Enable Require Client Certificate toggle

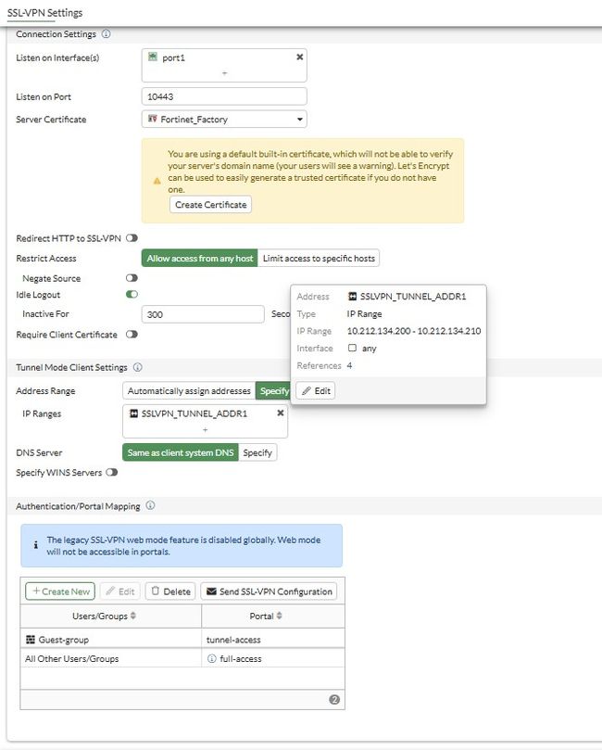[132, 335]
